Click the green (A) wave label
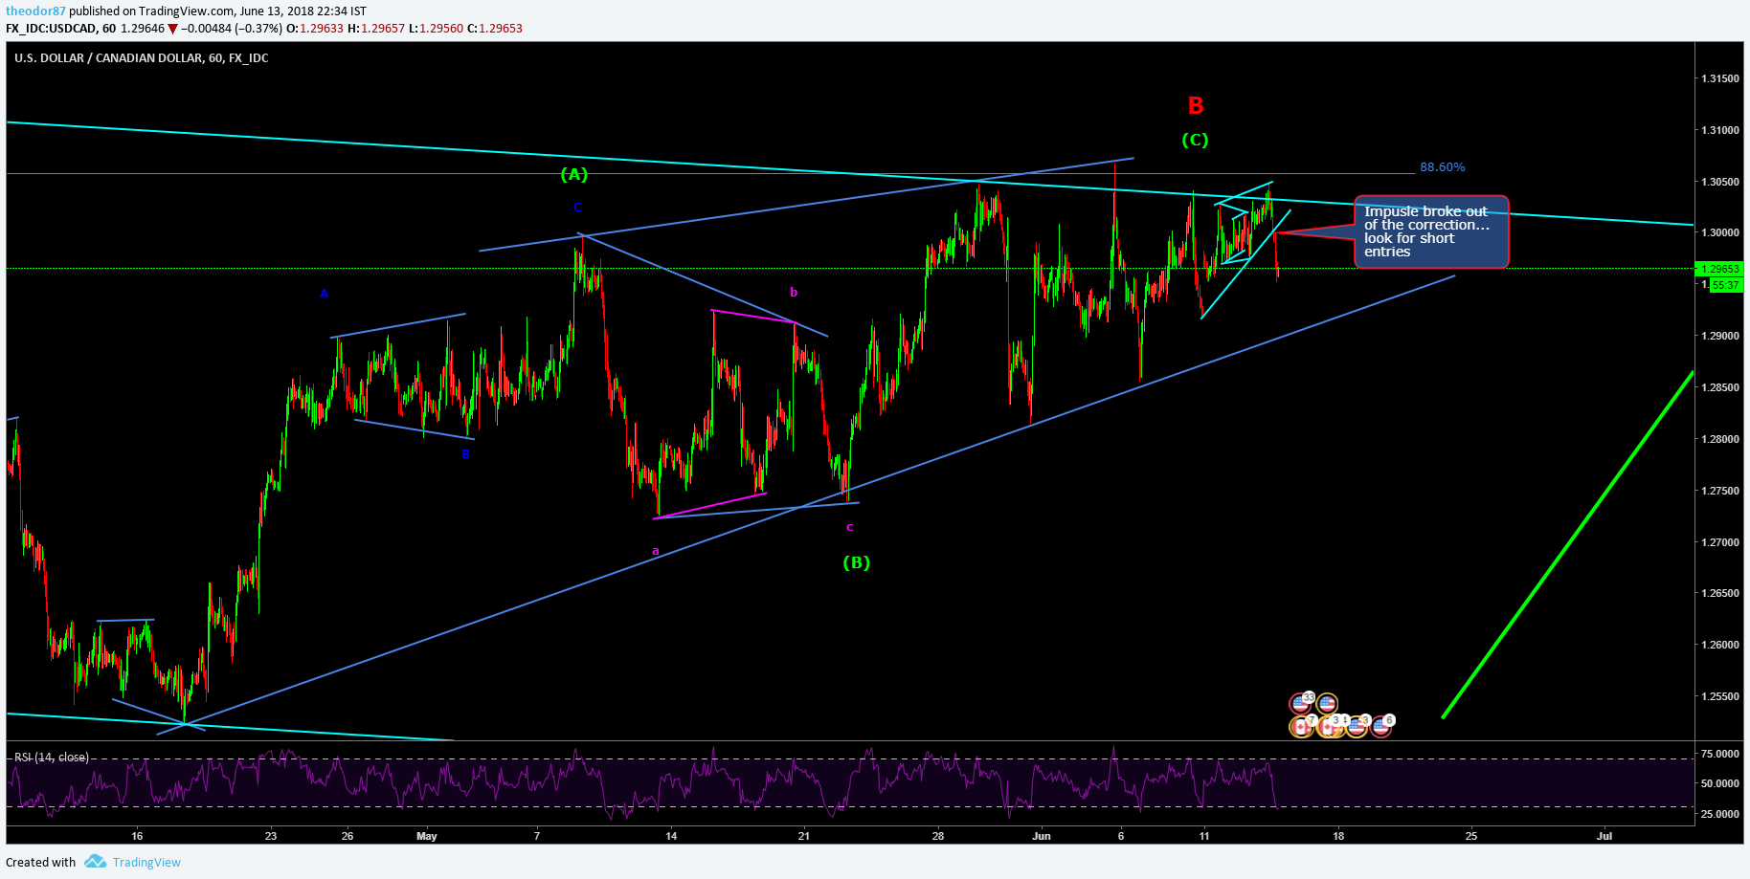This screenshot has height=879, width=1750. [x=574, y=174]
